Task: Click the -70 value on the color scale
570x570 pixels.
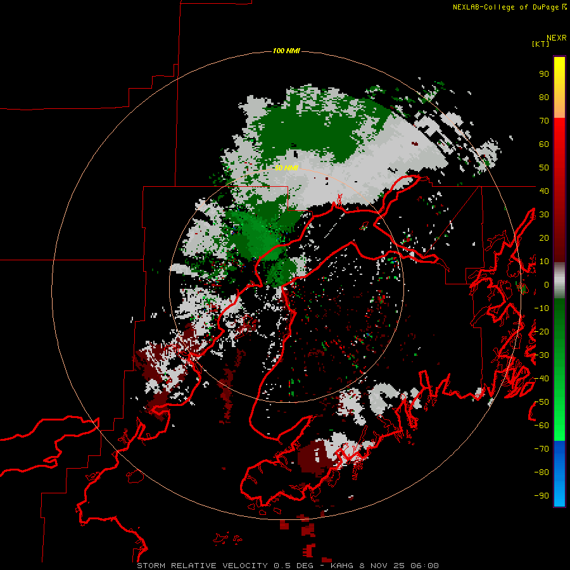Action: coord(541,449)
